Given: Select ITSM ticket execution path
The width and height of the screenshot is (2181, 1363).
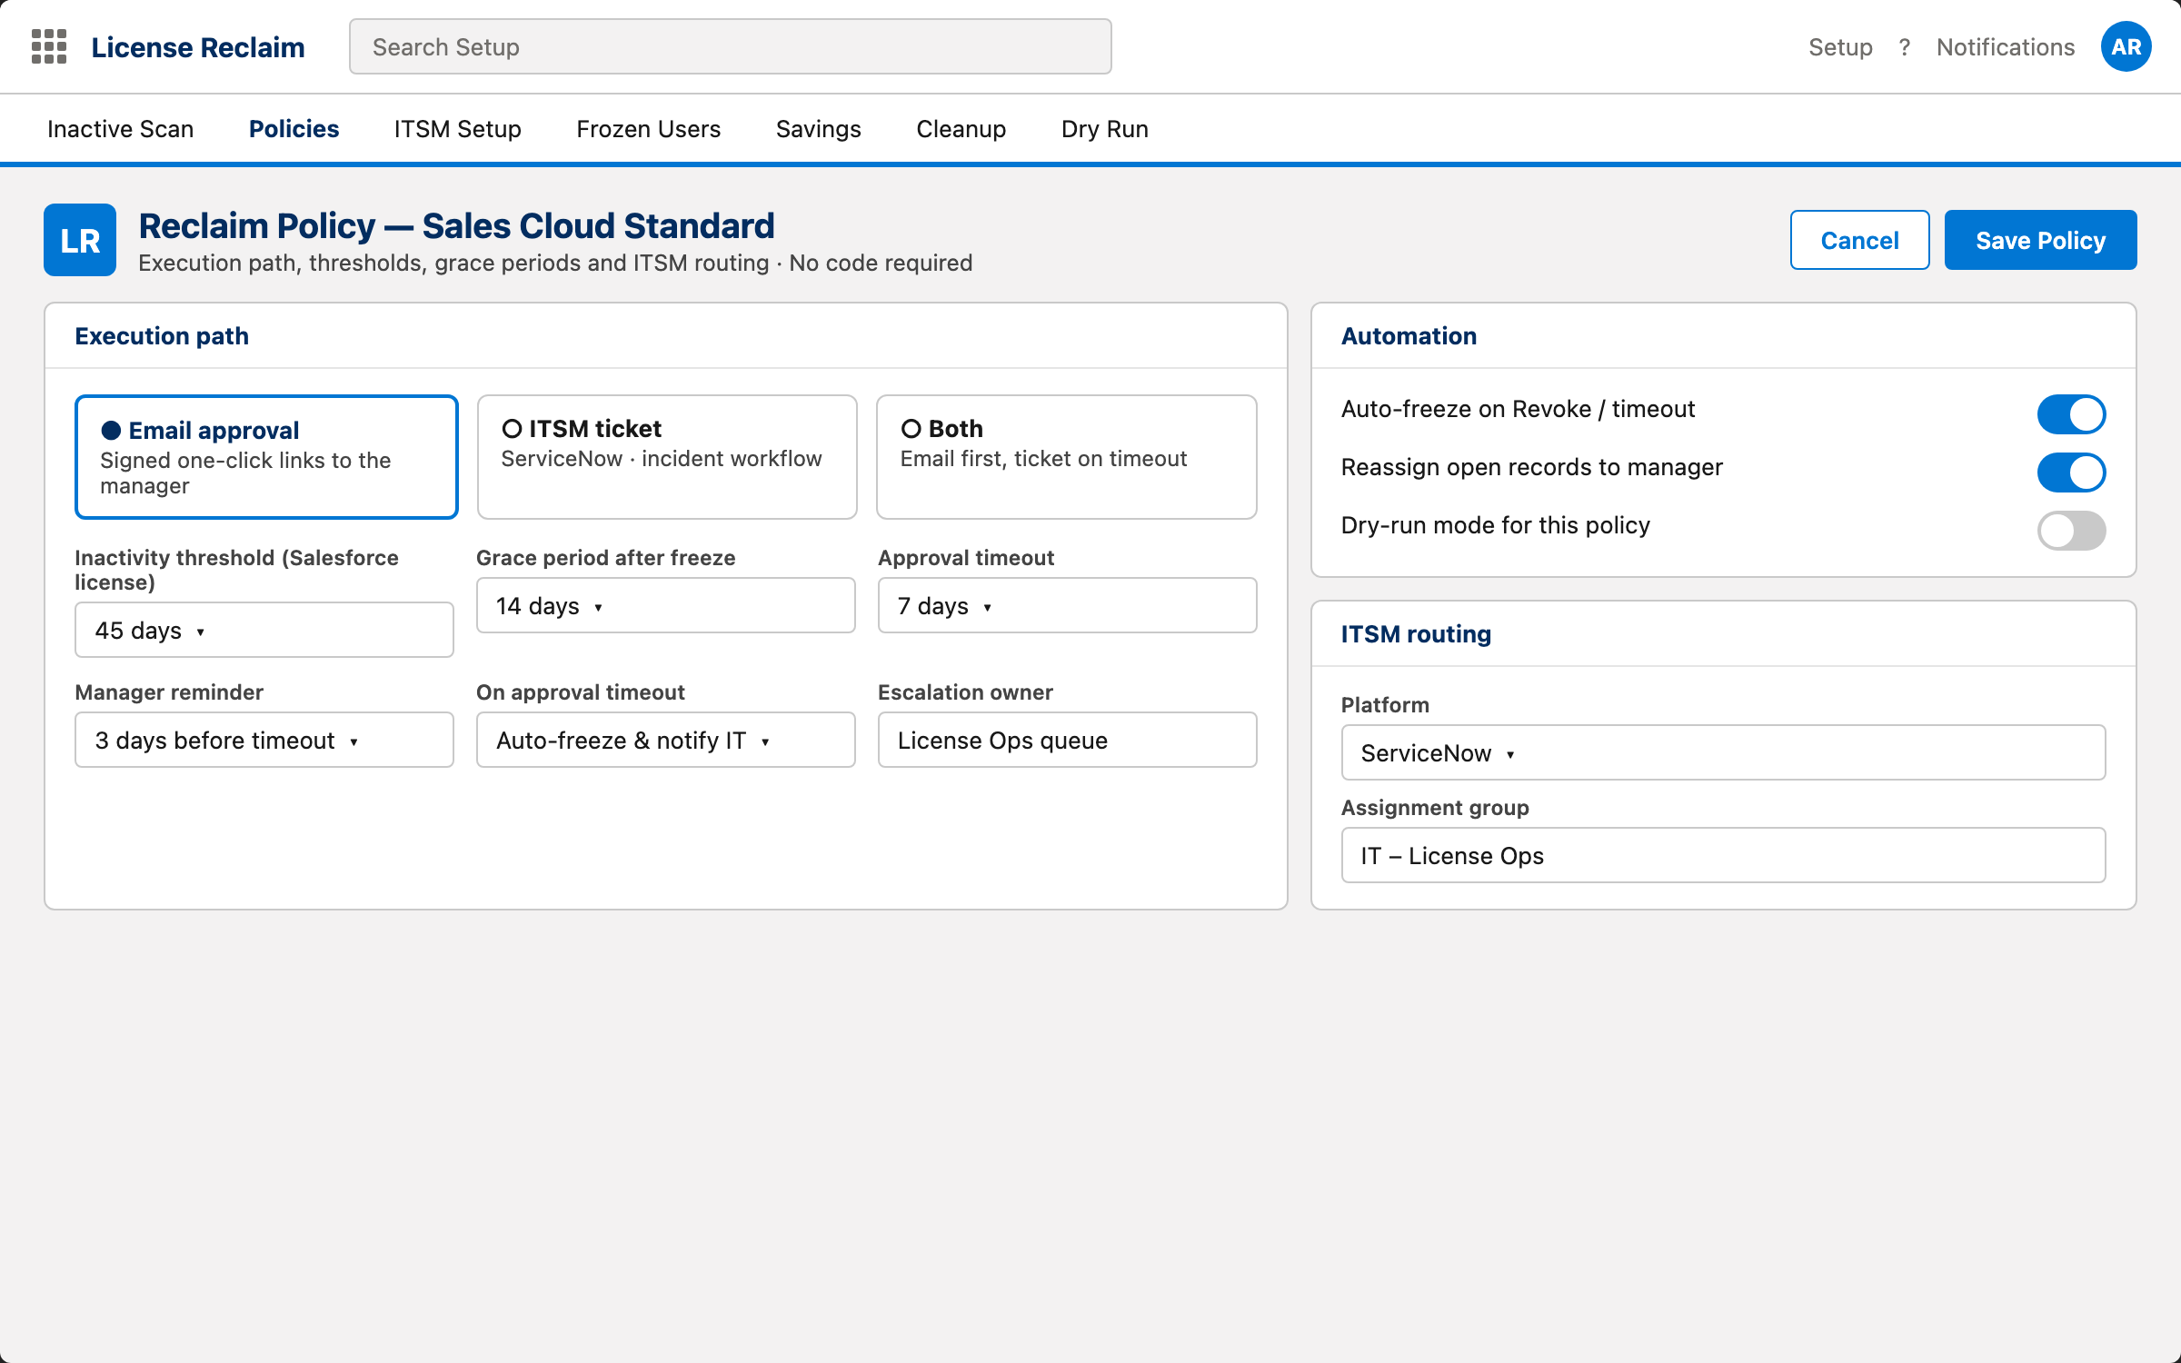Looking at the screenshot, I should (667, 457).
